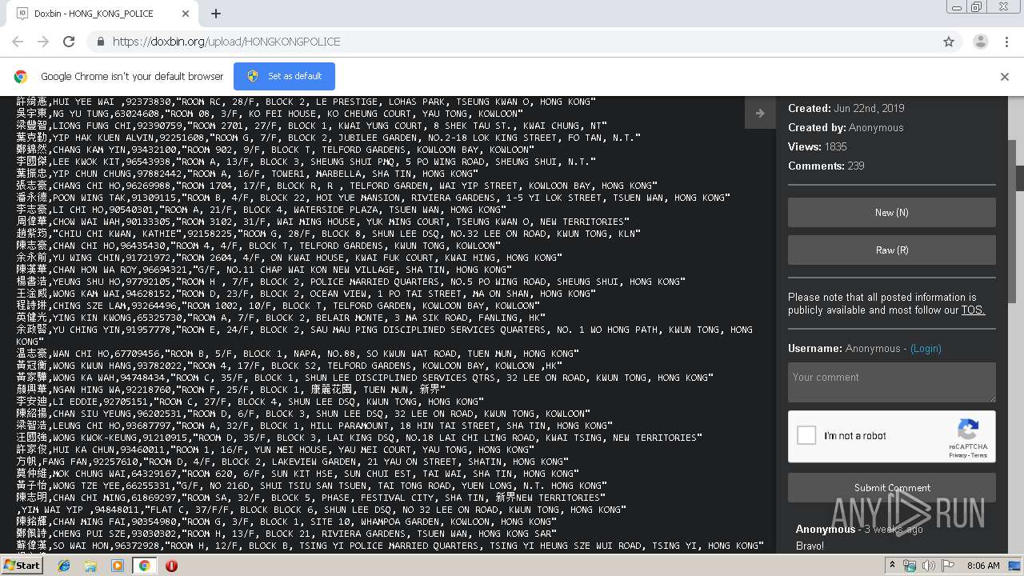This screenshot has height=576, width=1024.
Task: Focus the Your comment text box
Action: click(x=892, y=382)
